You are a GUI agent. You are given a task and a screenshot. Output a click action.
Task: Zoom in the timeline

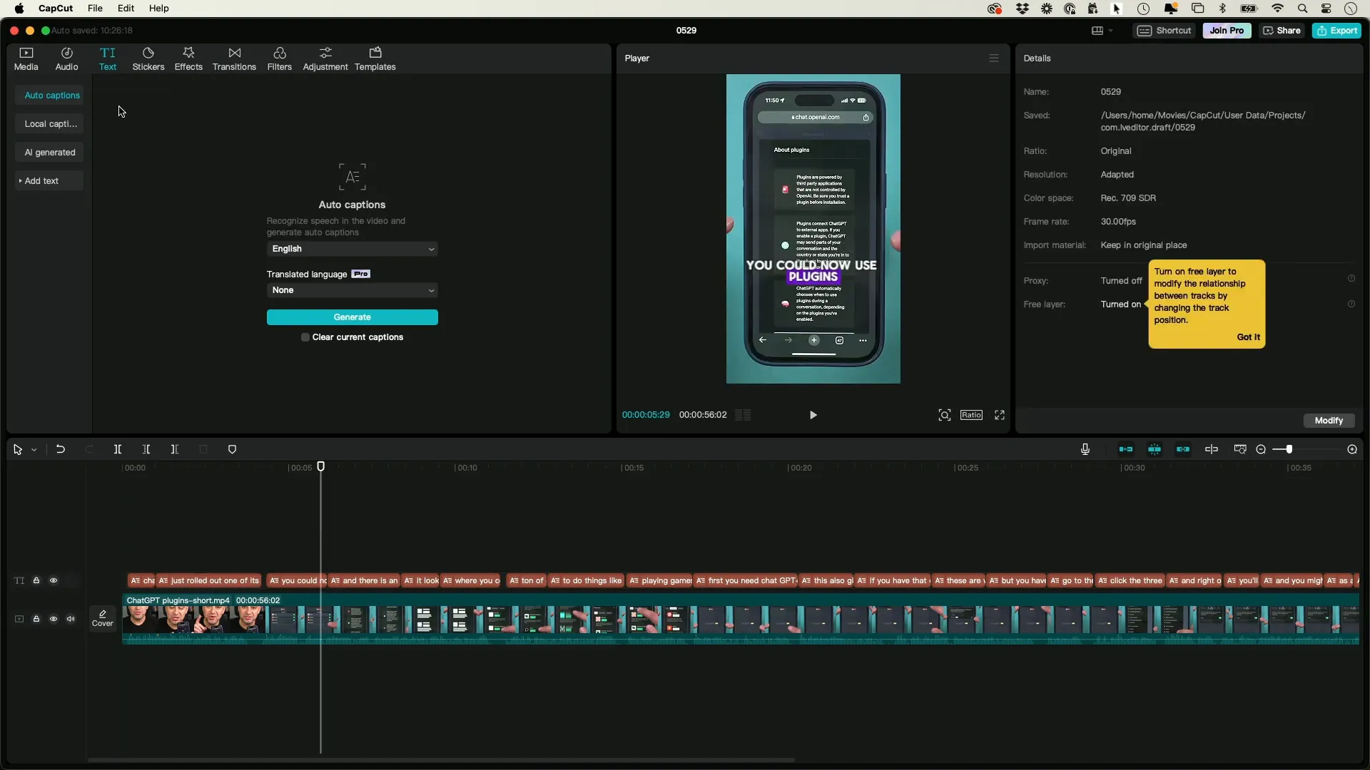tap(1352, 449)
